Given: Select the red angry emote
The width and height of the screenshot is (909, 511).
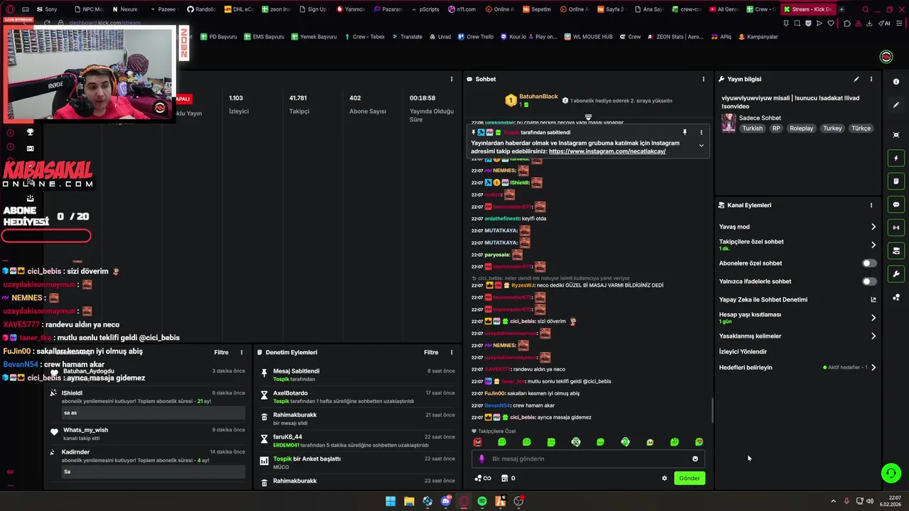Looking at the screenshot, I should click(477, 442).
